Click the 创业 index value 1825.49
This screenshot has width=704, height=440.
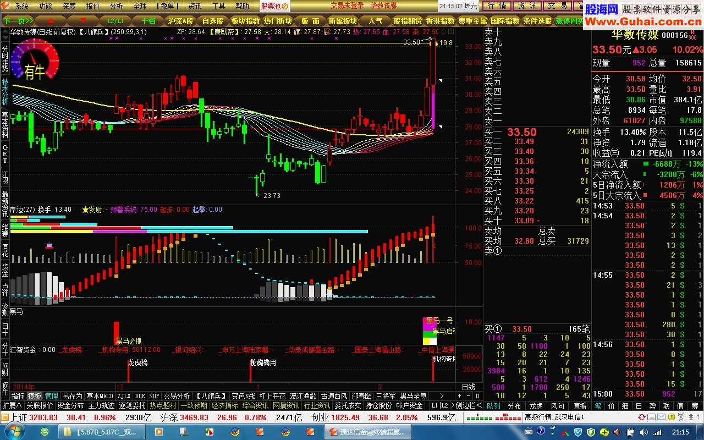coord(345,417)
